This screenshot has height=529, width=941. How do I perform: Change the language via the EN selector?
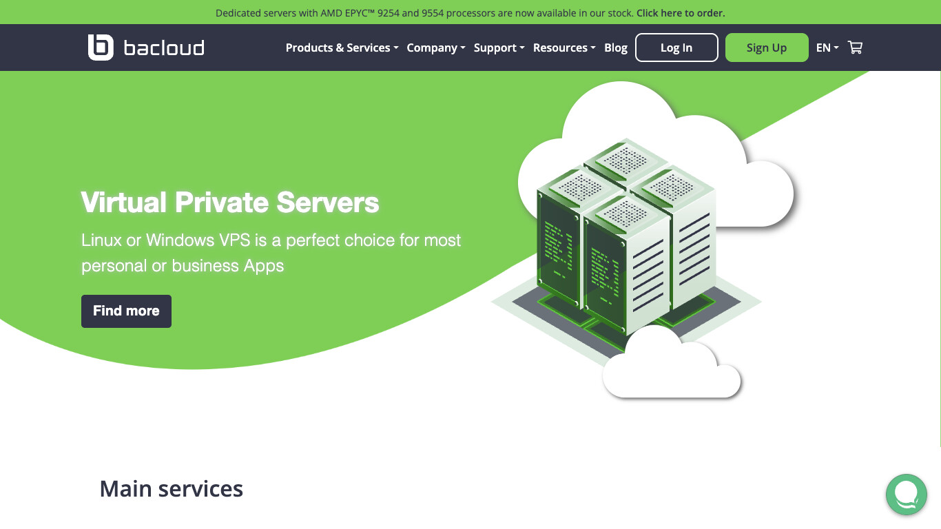click(x=825, y=48)
